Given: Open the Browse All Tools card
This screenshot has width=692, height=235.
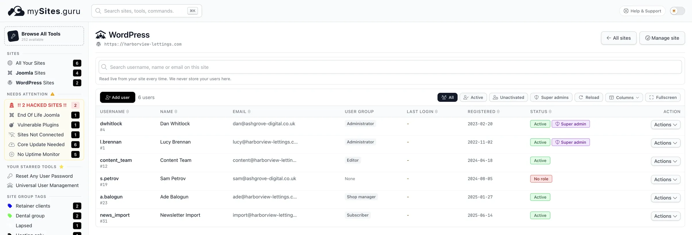Looking at the screenshot, I should click(x=44, y=36).
